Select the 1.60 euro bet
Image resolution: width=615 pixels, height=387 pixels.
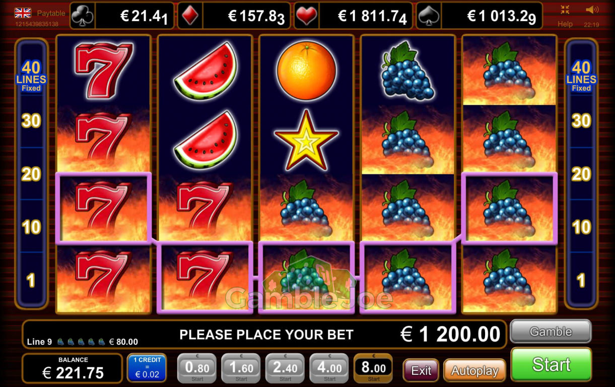click(241, 368)
